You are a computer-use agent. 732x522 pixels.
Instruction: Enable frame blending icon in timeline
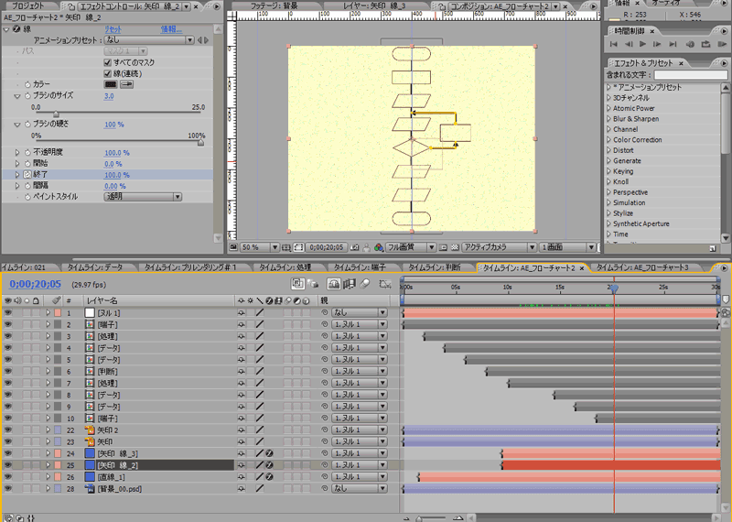coord(350,284)
